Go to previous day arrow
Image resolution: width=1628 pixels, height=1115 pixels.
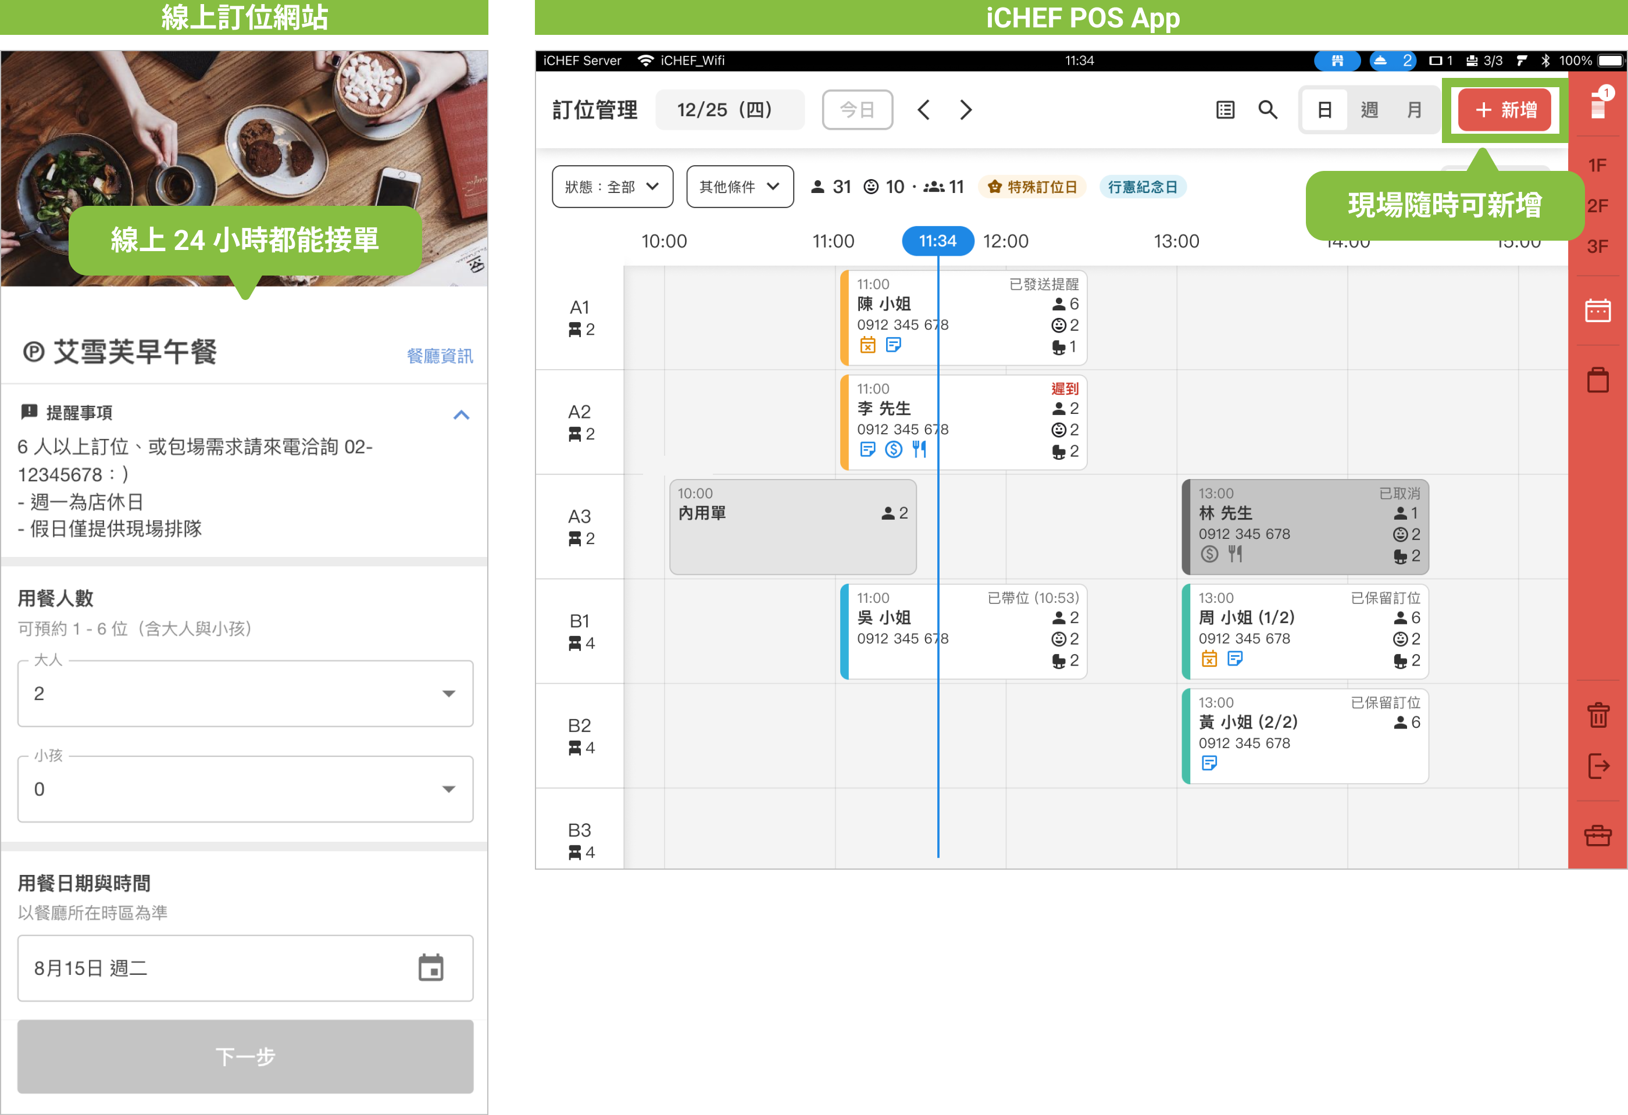[x=923, y=110]
